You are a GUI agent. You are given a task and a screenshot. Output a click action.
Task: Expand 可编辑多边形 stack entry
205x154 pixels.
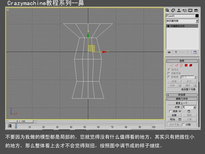[x=169, y=26]
